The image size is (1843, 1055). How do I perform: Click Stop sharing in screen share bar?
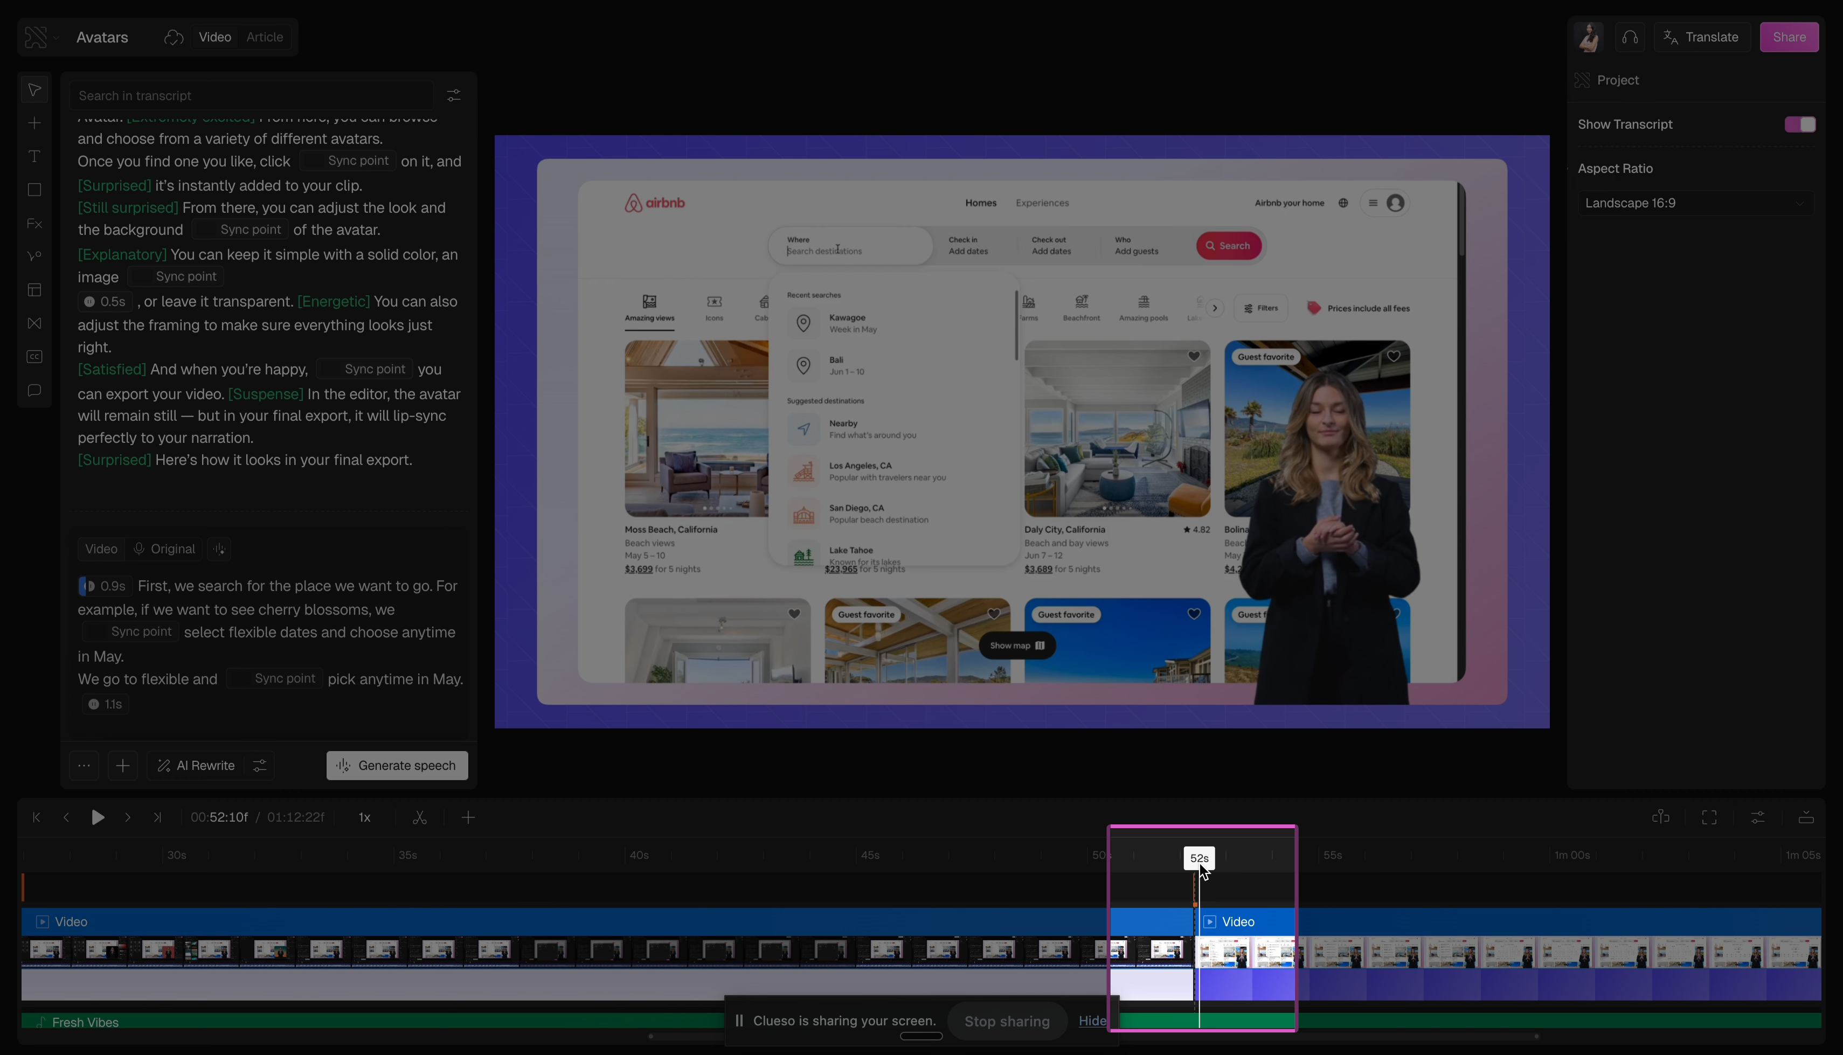click(x=1007, y=1021)
